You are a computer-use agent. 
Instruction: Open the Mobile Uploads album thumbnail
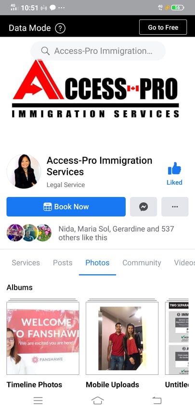(122, 338)
